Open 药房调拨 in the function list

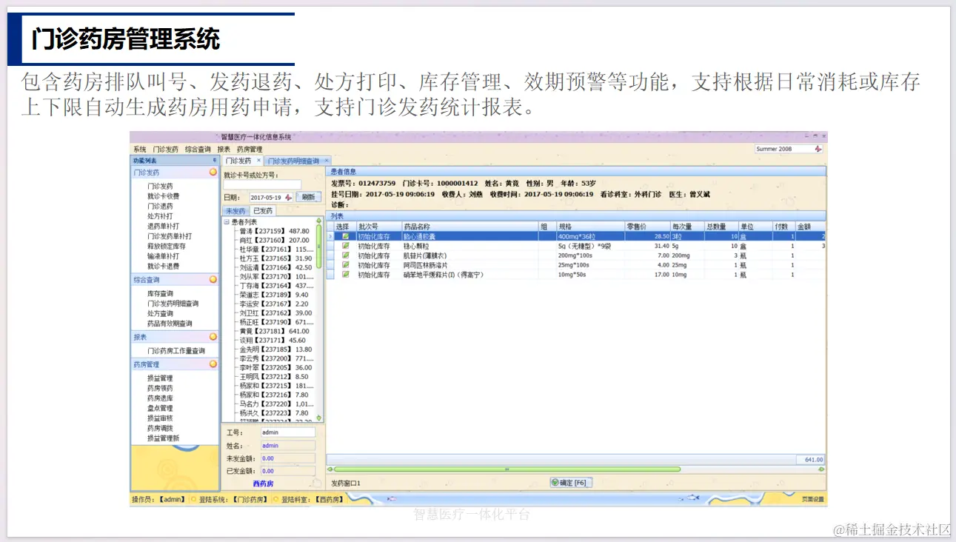[x=160, y=428]
